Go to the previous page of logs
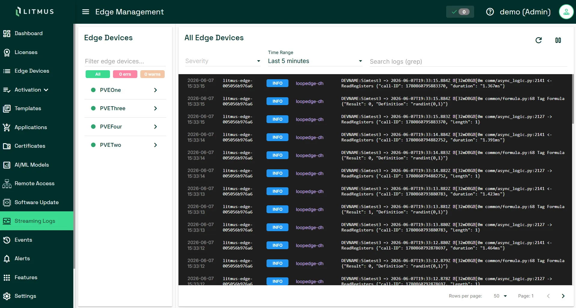Viewport: 576px width, 308px height. tap(548, 296)
